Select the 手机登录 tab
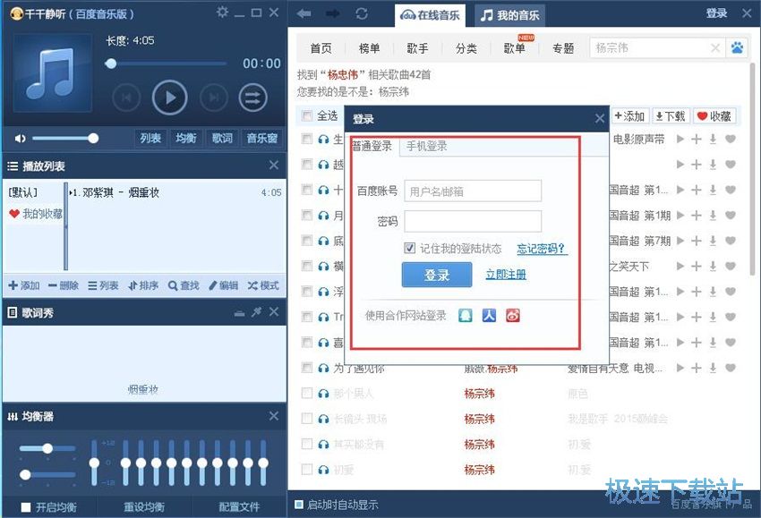Image resolution: width=761 pixels, height=518 pixels. pyautogui.click(x=426, y=146)
